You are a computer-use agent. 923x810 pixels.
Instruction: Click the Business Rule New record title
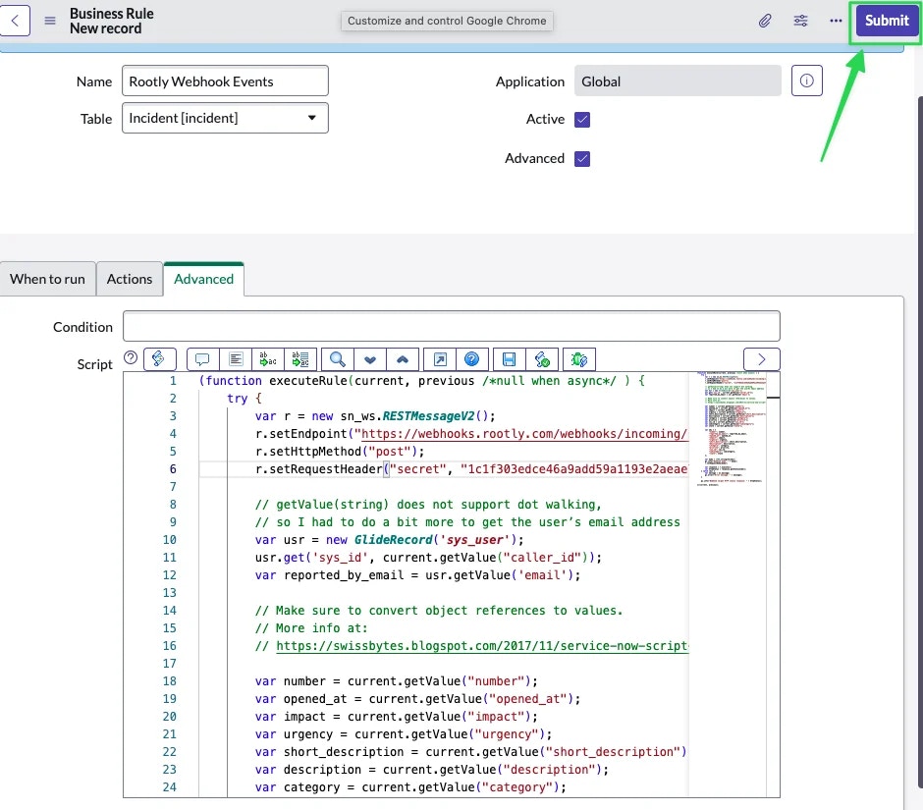(x=111, y=21)
